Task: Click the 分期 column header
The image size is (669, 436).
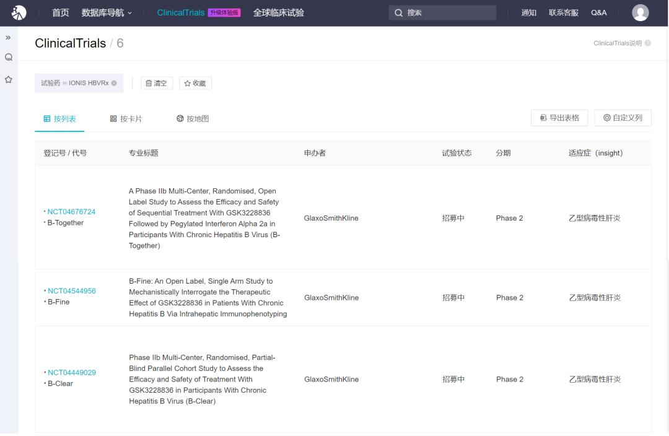Action: (503, 153)
